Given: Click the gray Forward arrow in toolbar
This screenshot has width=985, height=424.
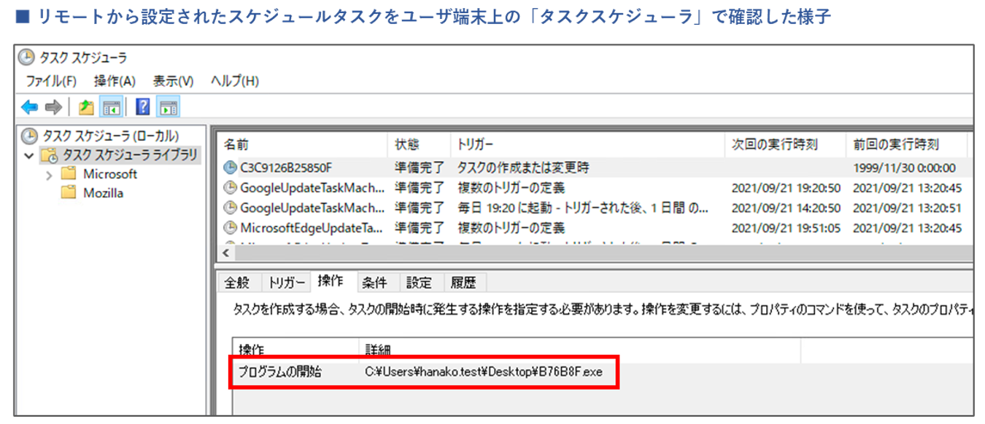Looking at the screenshot, I should pos(53,108).
